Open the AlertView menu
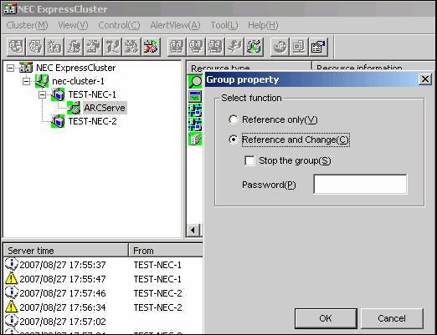The height and width of the screenshot is (335, 437). tap(175, 25)
